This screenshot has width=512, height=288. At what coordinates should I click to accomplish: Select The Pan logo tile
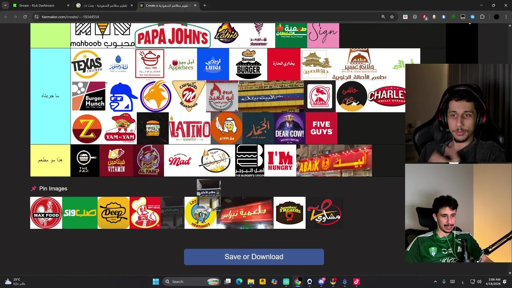pos(85,160)
